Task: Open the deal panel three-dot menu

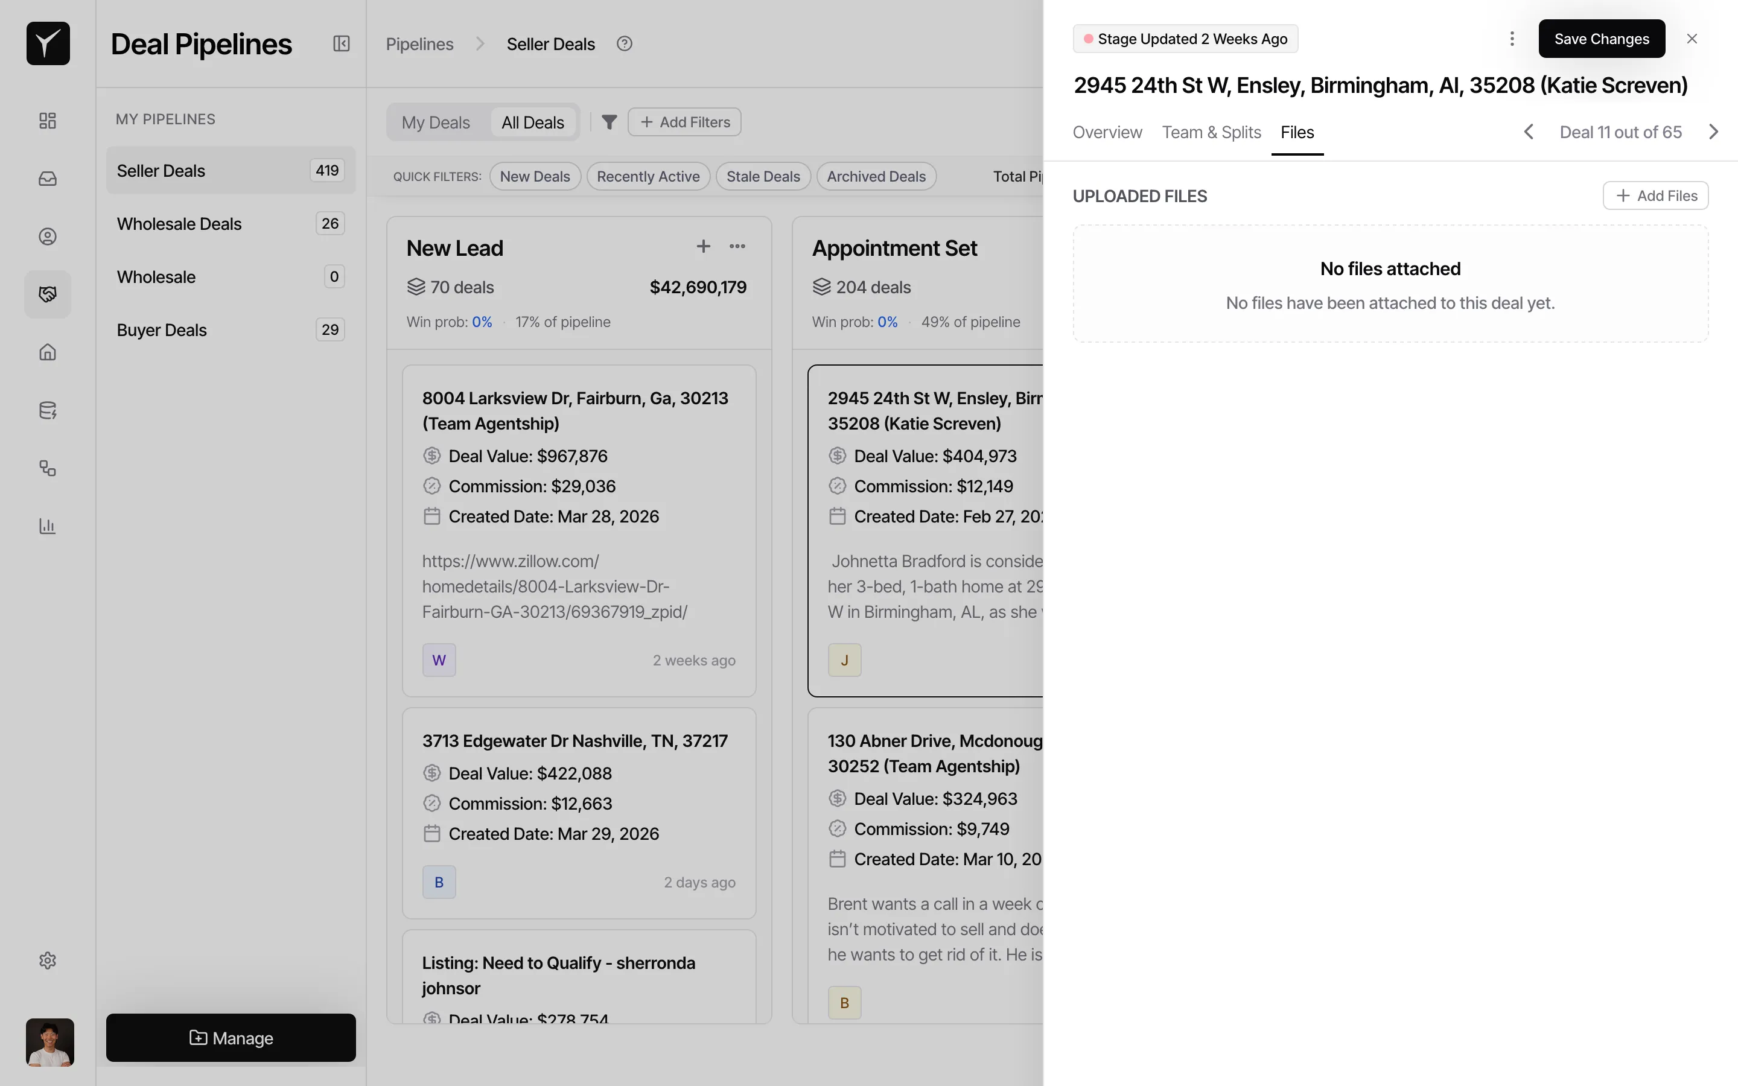Action: 1512,39
